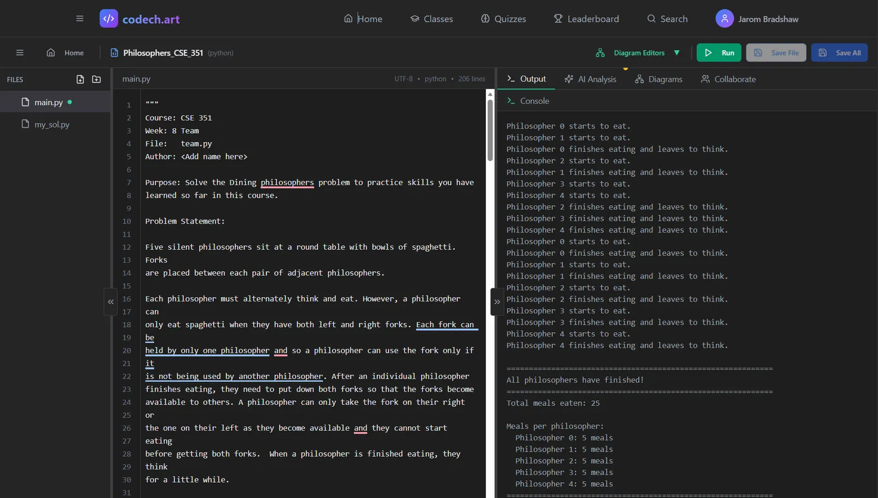
Task: Click the Save All button
Action: (839, 53)
